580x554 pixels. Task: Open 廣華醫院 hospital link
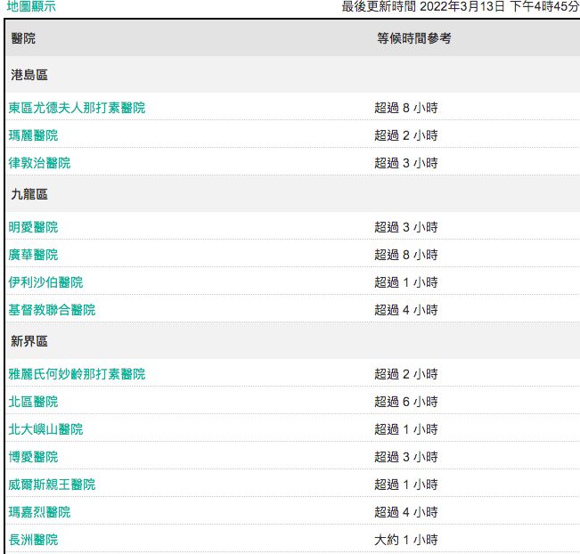[33, 255]
